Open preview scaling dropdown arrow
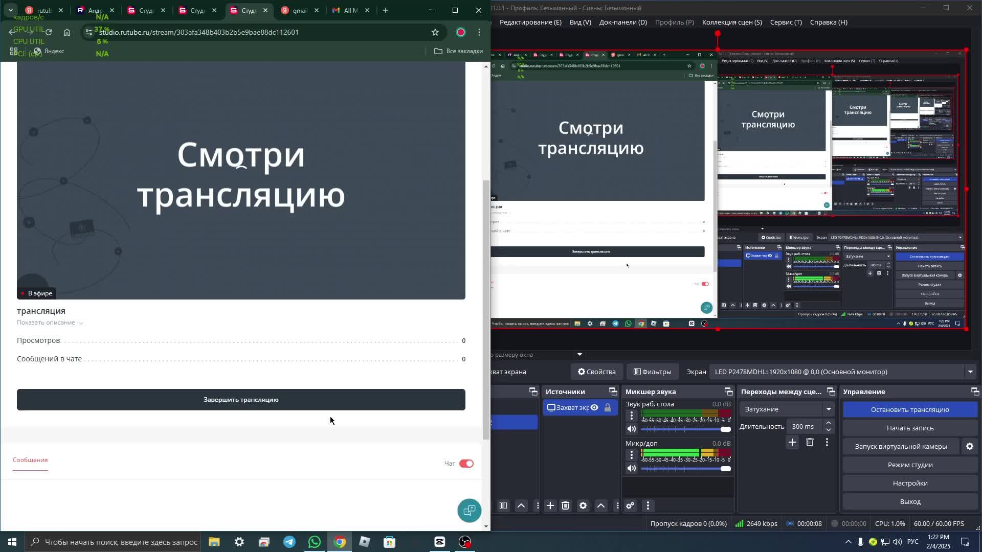 click(579, 354)
